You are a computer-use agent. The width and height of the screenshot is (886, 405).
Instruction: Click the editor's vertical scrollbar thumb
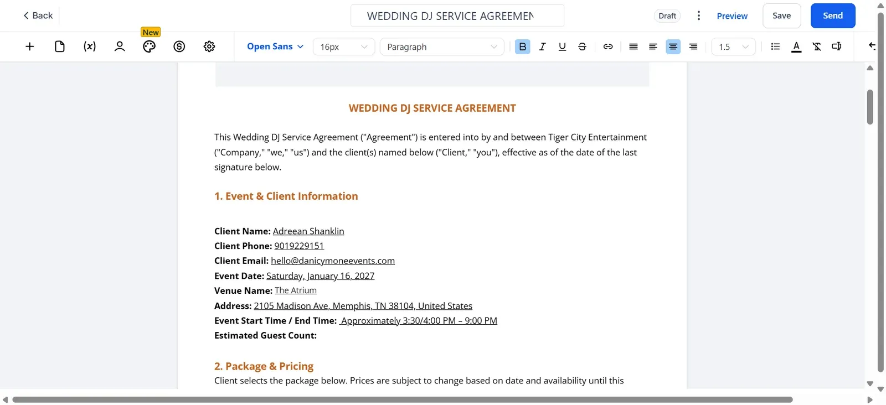click(870, 107)
